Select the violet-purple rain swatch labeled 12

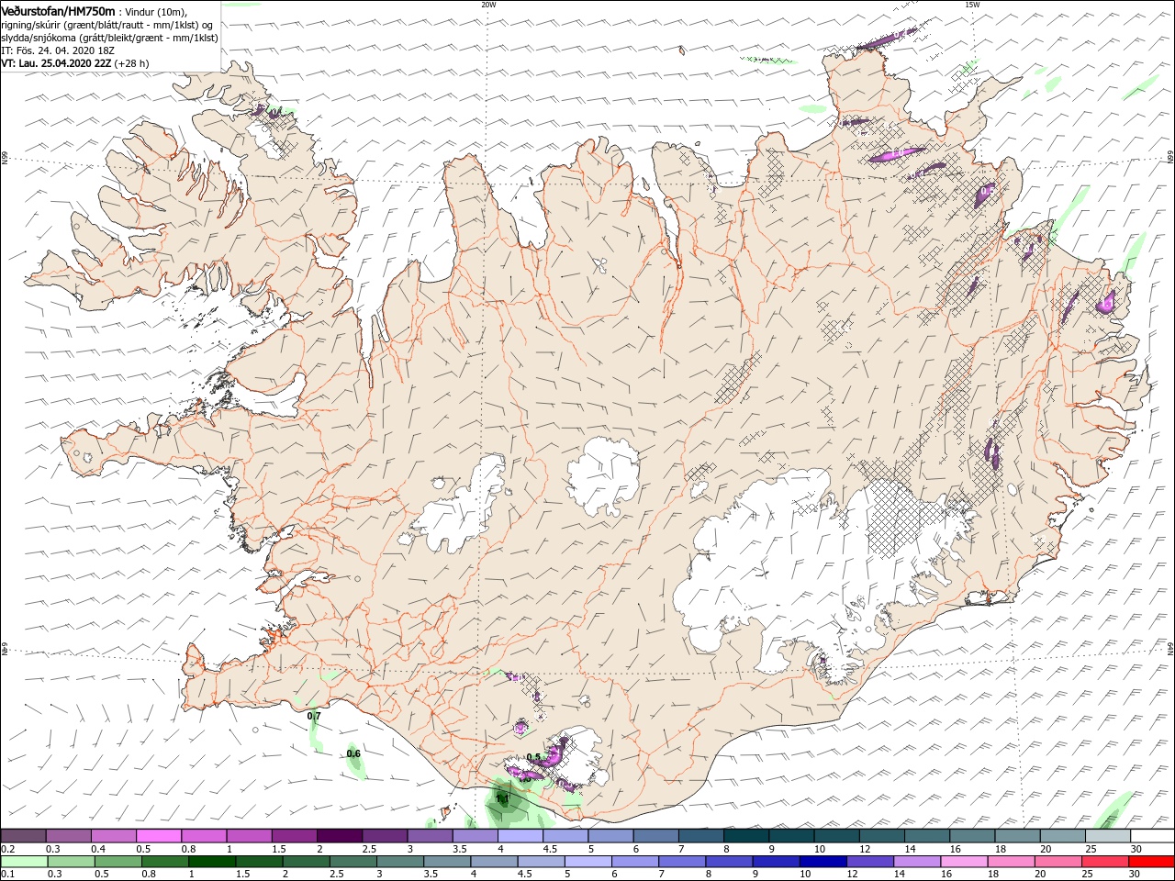click(868, 862)
